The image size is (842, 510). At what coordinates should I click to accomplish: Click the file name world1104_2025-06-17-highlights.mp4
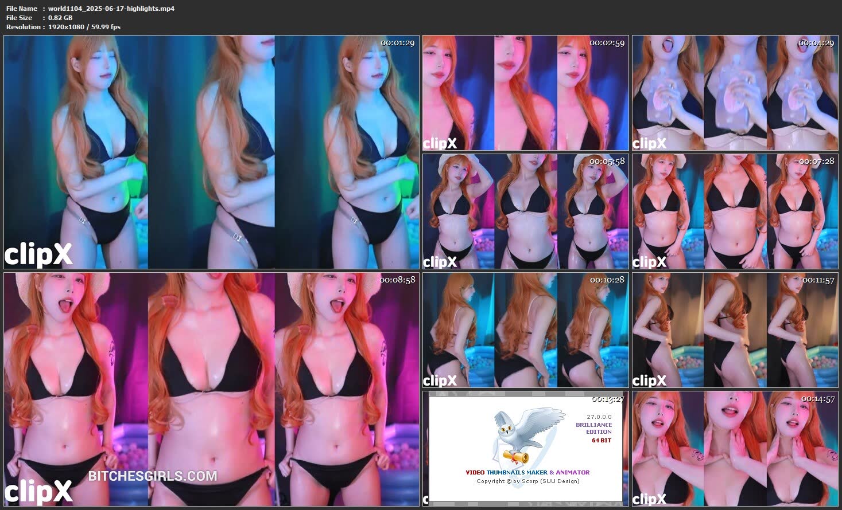111,9
